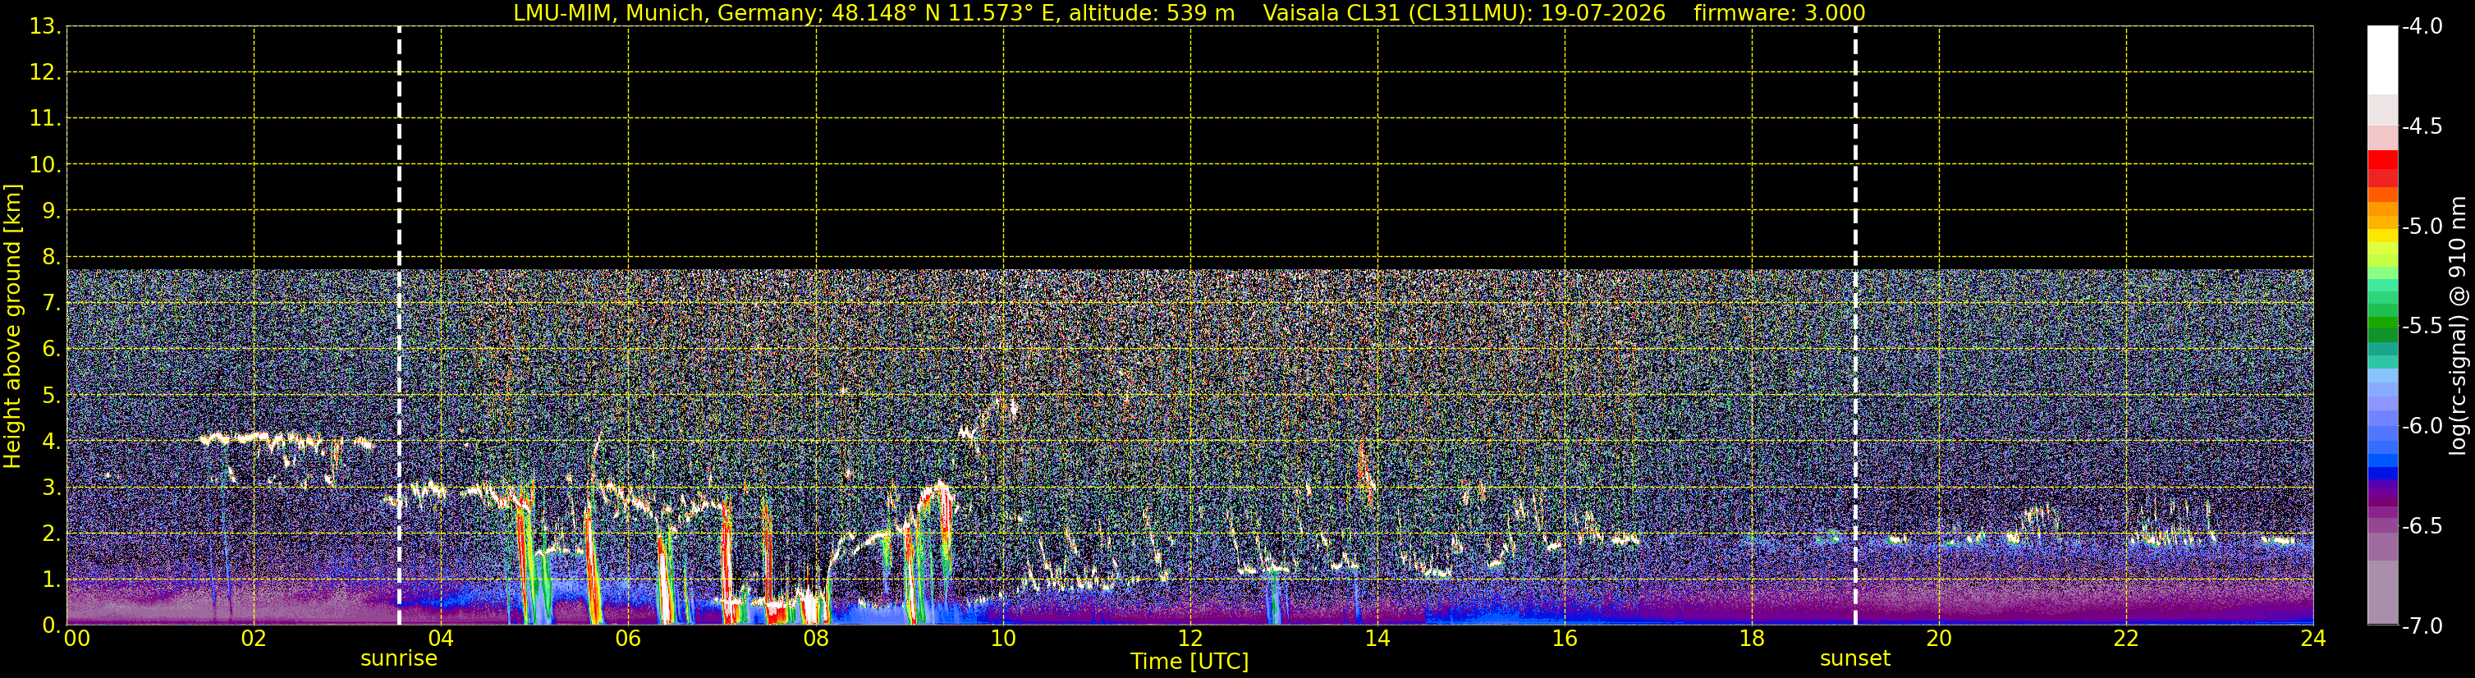Click the height axis tick label '11.'
This screenshot has height=678, width=2475.
44,118
